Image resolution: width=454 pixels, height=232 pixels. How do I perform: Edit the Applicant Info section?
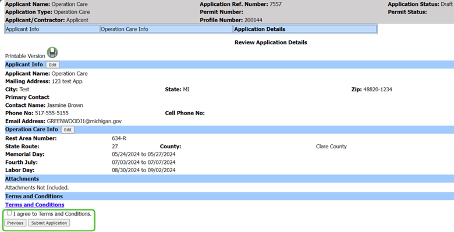tap(52, 65)
